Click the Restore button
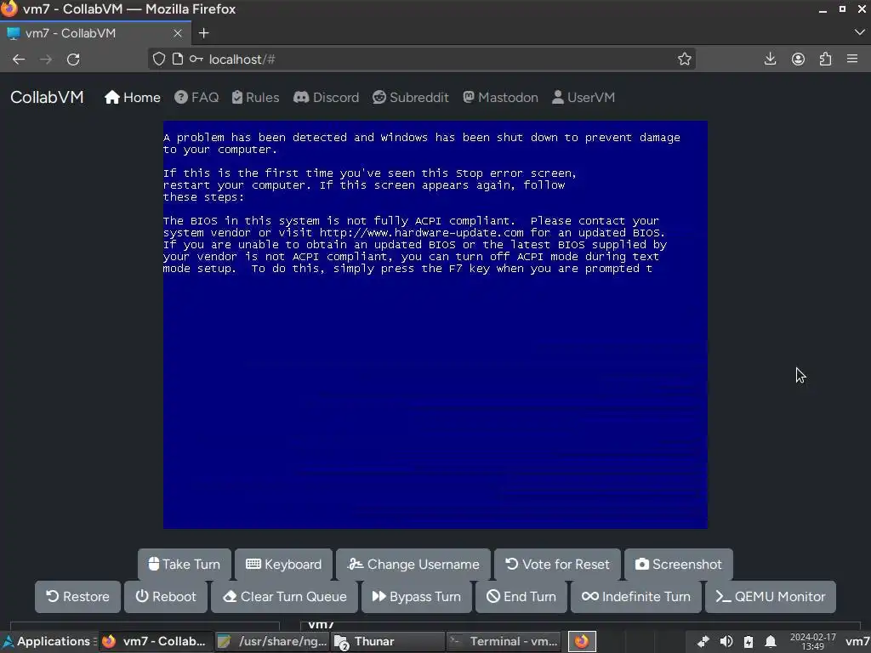The width and height of the screenshot is (871, 653). pyautogui.click(x=77, y=596)
